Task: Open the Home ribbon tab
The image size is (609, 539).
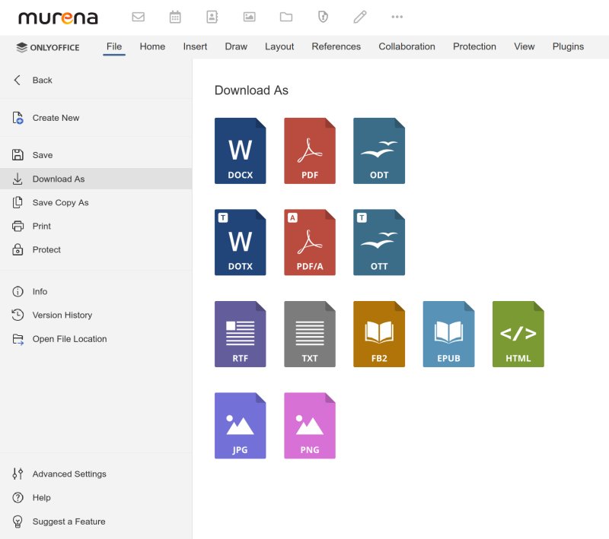Action: point(152,46)
